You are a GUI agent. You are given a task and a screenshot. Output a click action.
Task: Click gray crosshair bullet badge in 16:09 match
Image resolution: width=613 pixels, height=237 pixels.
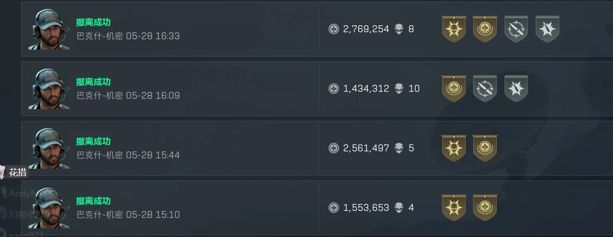pos(485,89)
